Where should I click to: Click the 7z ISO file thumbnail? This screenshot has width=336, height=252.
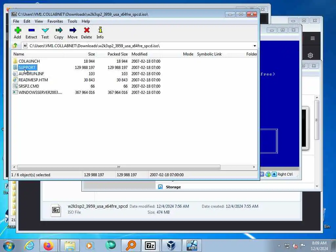[56, 210]
